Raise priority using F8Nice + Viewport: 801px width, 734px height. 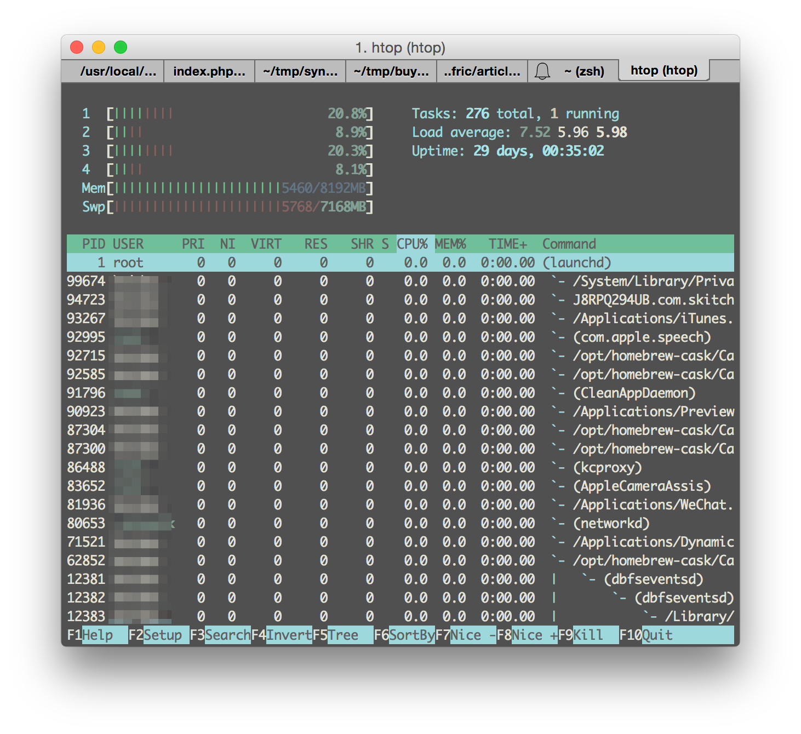coord(528,635)
